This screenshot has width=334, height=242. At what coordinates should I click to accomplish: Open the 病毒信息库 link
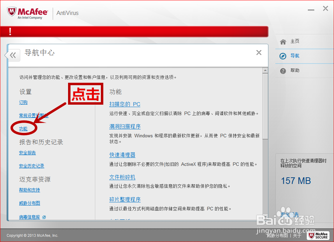29,217
